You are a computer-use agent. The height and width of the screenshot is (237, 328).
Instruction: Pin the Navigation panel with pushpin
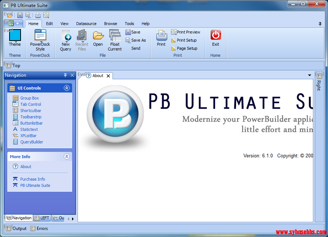point(65,75)
